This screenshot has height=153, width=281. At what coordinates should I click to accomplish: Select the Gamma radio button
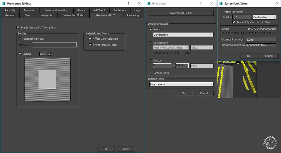coord(20,54)
